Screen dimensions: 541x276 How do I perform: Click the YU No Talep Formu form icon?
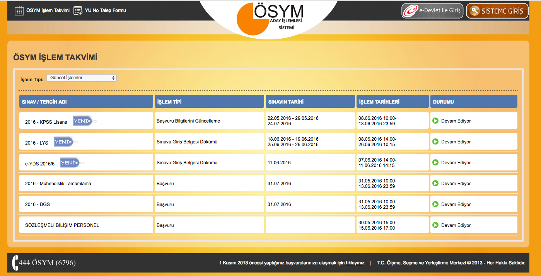78,11
